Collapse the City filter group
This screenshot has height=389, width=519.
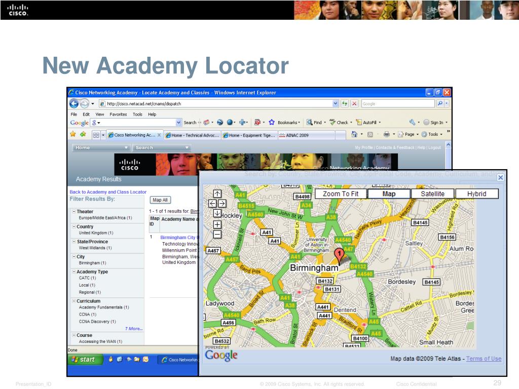pos(74,256)
